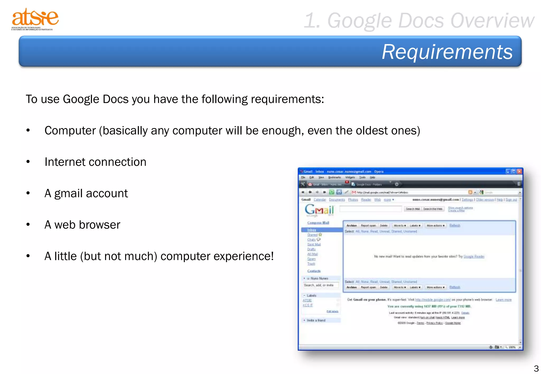Open the Widgets menu

(x=350, y=178)
